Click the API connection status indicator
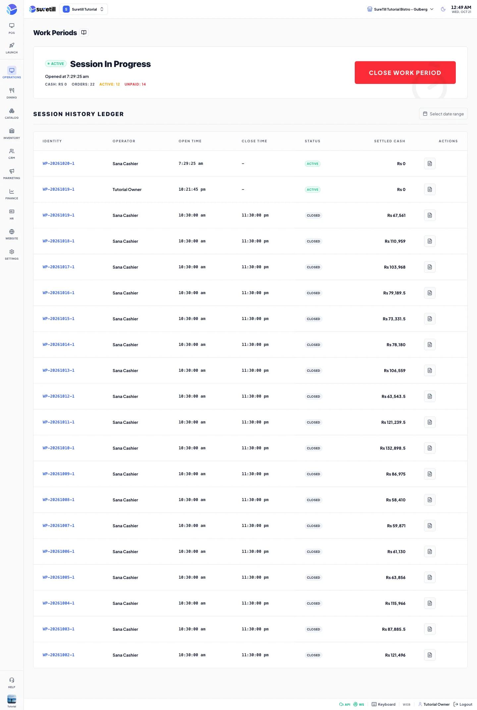477x710 pixels. [344, 704]
